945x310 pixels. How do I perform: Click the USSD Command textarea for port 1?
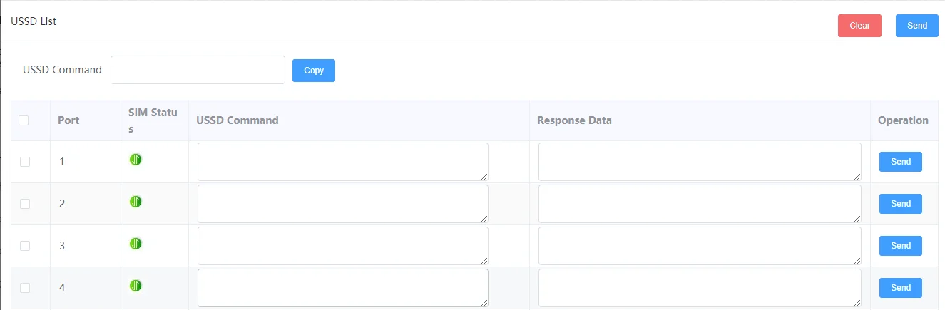click(342, 162)
